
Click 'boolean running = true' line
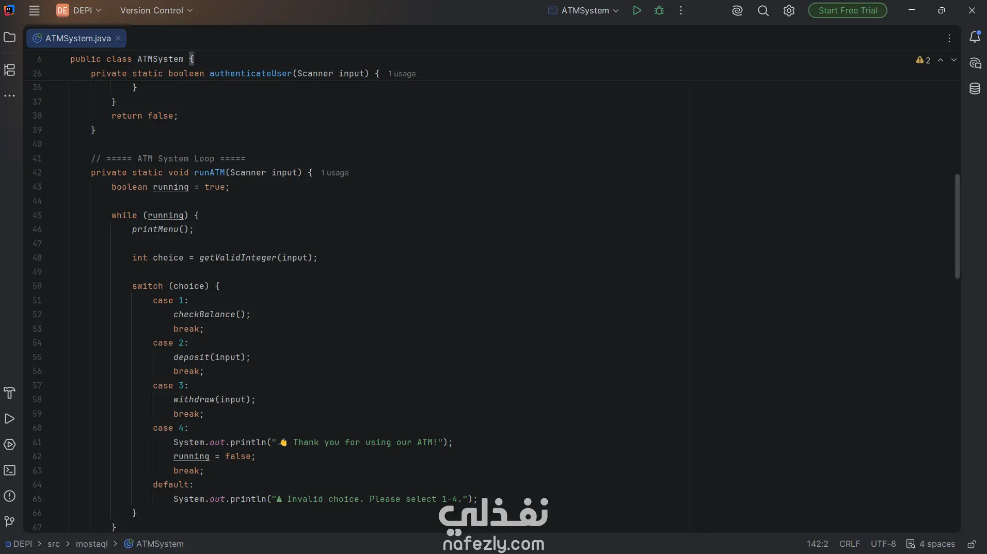pos(170,187)
